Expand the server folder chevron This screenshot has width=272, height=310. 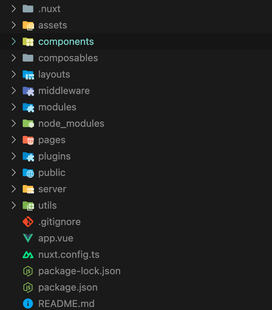click(x=13, y=189)
